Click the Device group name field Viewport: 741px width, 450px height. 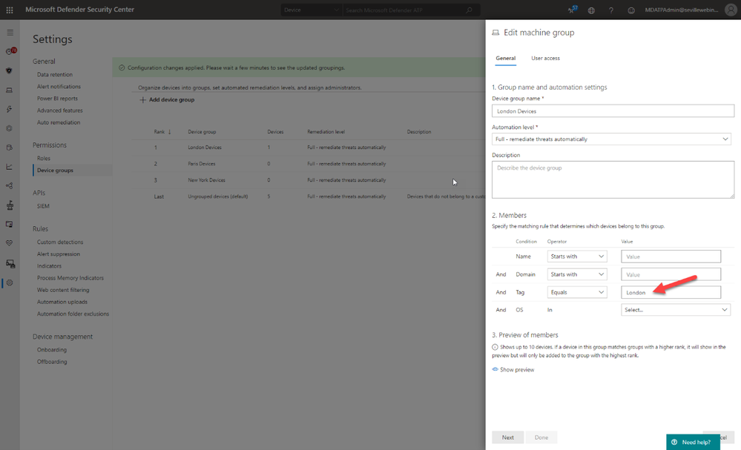pyautogui.click(x=613, y=111)
